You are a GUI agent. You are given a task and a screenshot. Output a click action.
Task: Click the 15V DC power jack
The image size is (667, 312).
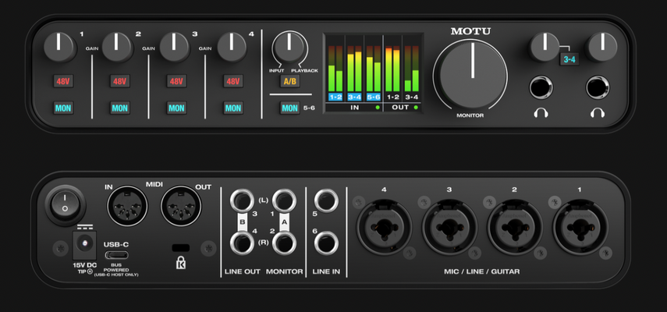(x=85, y=244)
